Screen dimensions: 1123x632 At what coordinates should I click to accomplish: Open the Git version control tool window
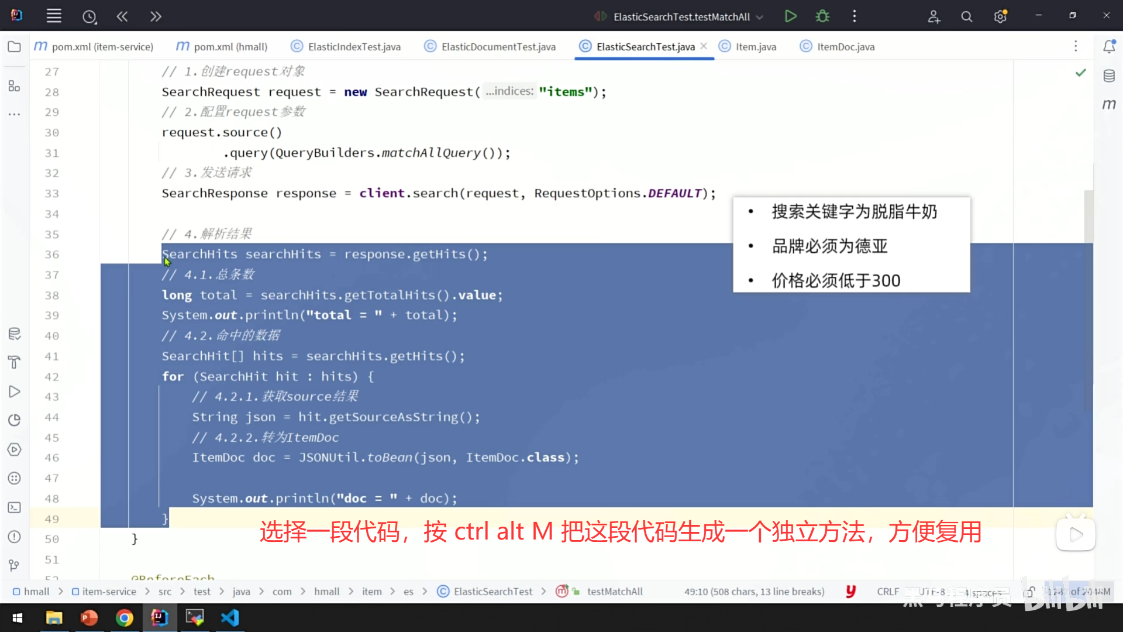pyautogui.click(x=14, y=565)
